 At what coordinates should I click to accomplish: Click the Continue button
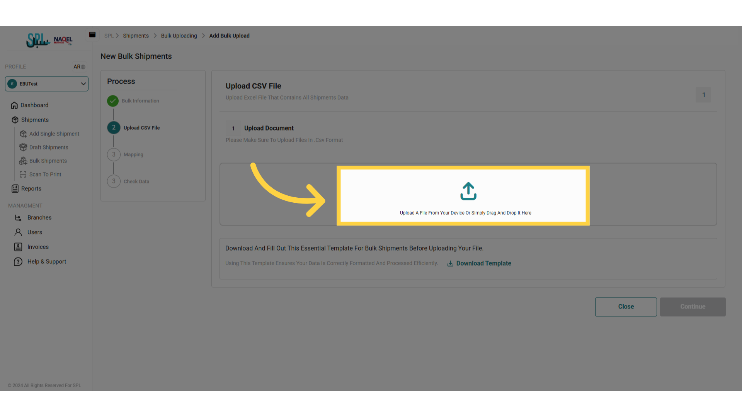[x=693, y=307]
